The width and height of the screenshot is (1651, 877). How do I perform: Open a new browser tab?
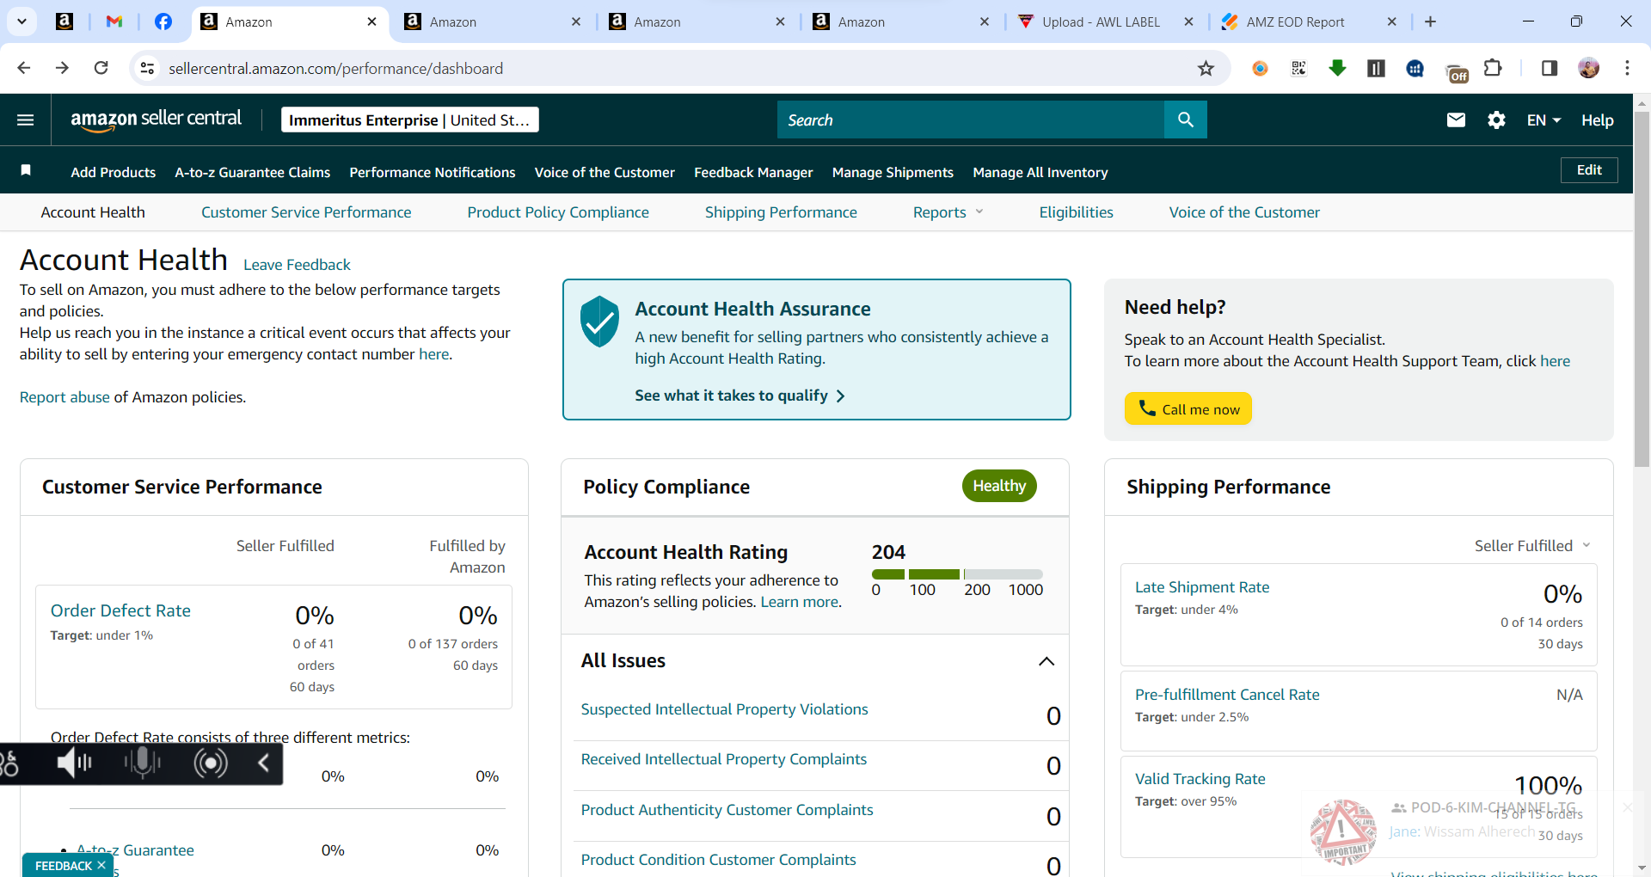coord(1430,21)
